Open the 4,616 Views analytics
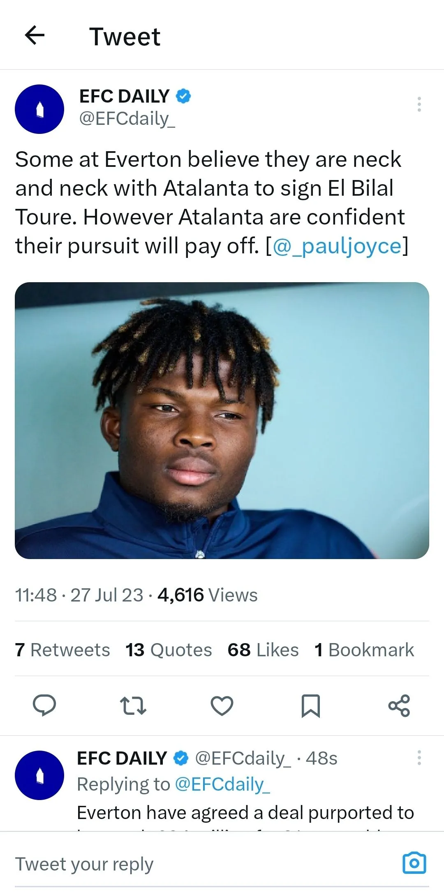 click(208, 595)
